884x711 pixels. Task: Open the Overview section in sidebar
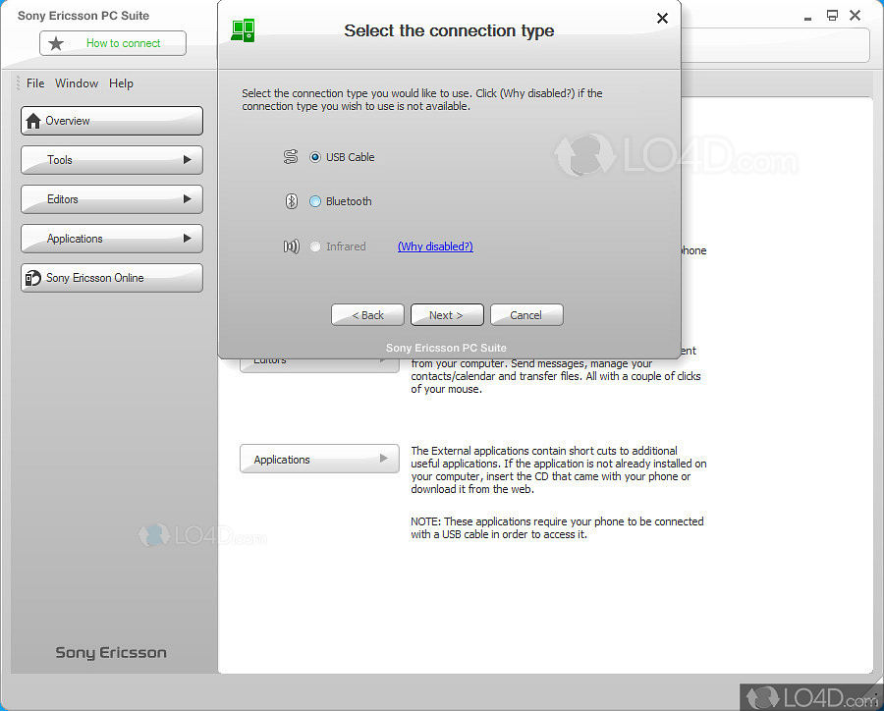point(112,121)
